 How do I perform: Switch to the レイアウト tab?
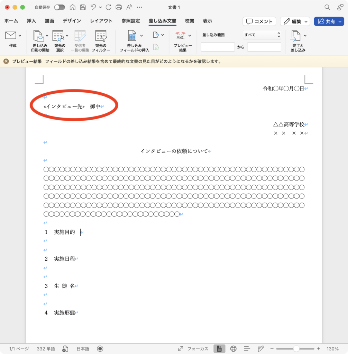pos(101,21)
